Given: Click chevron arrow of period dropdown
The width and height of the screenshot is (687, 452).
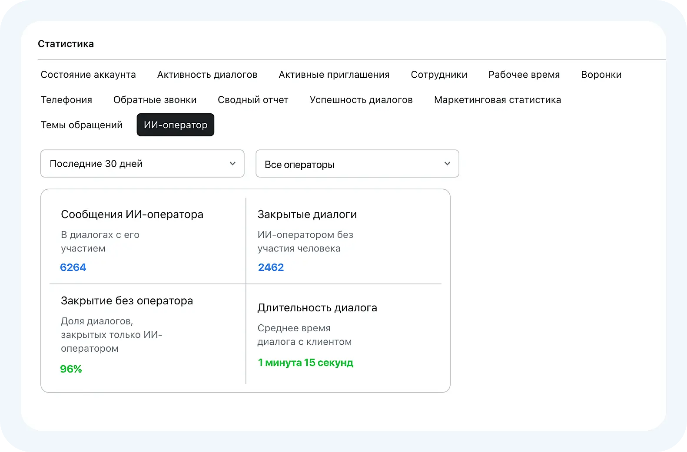Looking at the screenshot, I should coord(232,164).
